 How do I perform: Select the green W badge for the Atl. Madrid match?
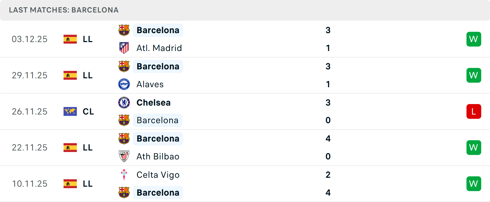point(474,39)
